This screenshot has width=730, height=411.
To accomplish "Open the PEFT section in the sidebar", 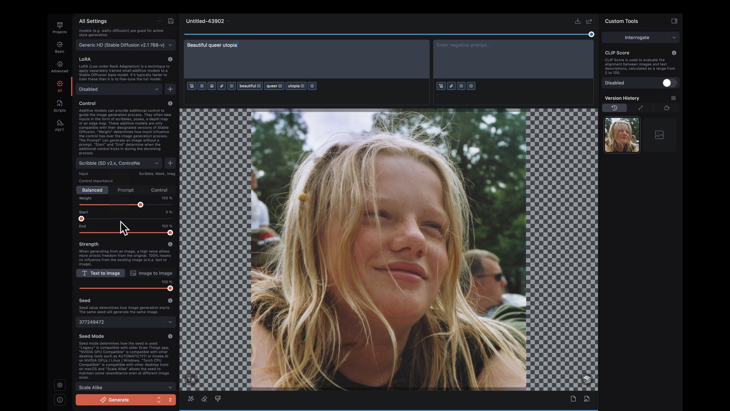I will (60, 126).
